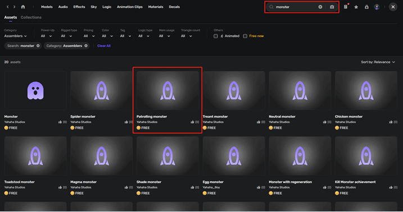The height and width of the screenshot is (212, 403).
Task: Enable the Animated checkbox
Action: (x=216, y=36)
